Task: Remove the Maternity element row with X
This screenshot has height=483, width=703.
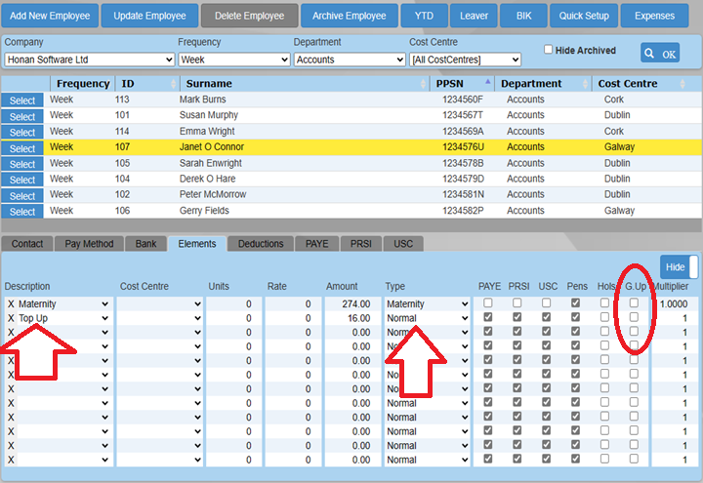Action: [x=11, y=304]
